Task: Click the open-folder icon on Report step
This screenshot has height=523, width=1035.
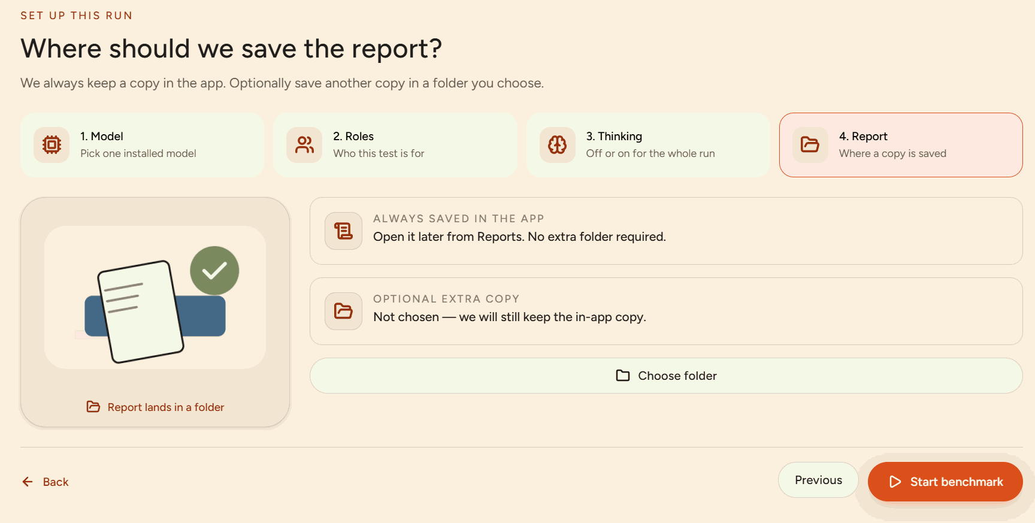Action: point(810,145)
